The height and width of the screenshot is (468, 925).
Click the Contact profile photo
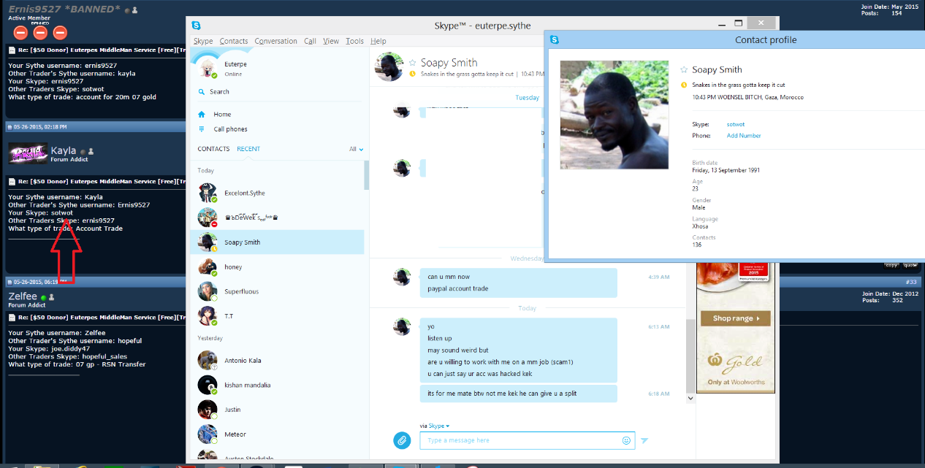click(x=614, y=115)
